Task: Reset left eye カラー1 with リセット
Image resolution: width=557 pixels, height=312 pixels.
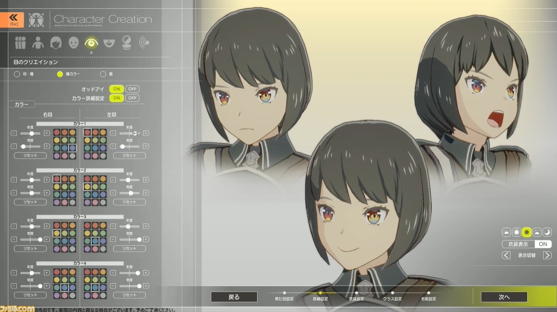Action: click(129, 155)
